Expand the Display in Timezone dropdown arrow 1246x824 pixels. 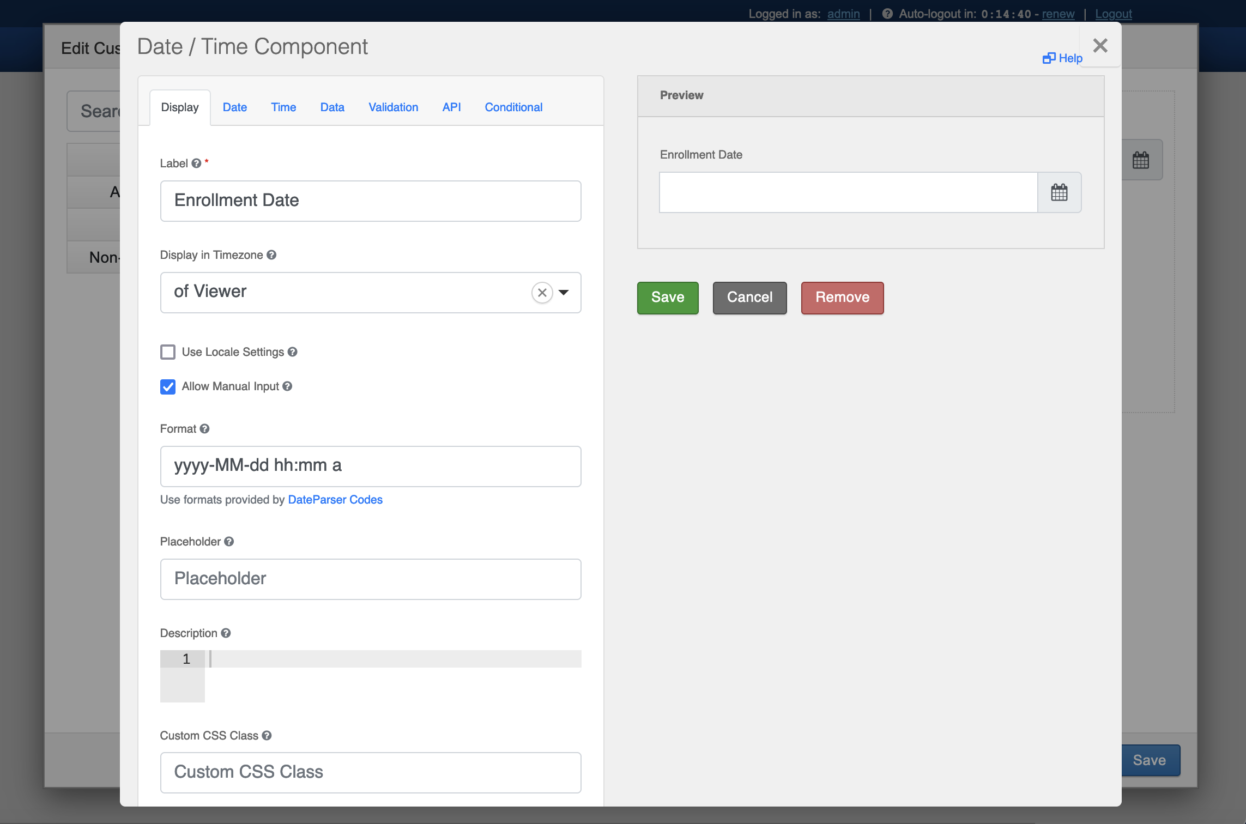pos(564,293)
